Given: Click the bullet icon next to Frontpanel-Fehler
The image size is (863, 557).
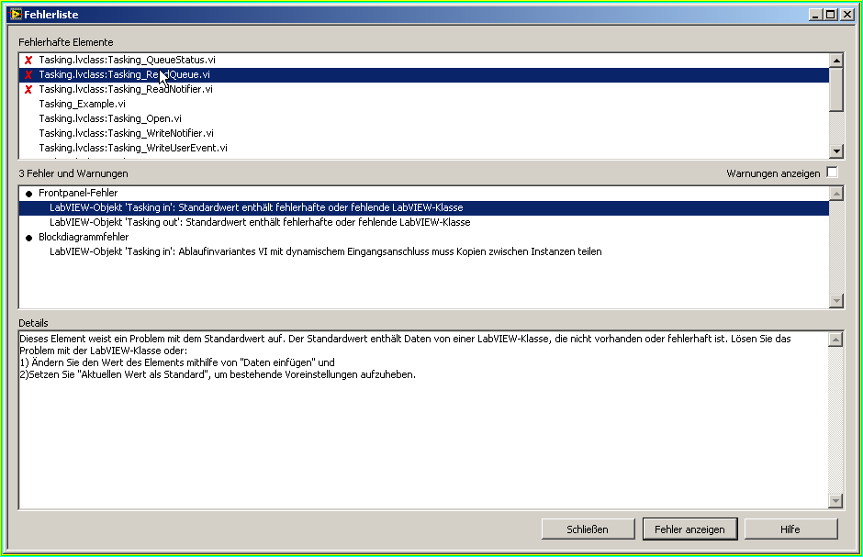Looking at the screenshot, I should 28,194.
